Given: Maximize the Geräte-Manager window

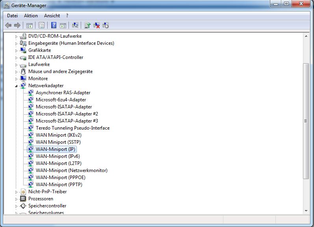Looking at the screenshot, I should tap(286, 4).
